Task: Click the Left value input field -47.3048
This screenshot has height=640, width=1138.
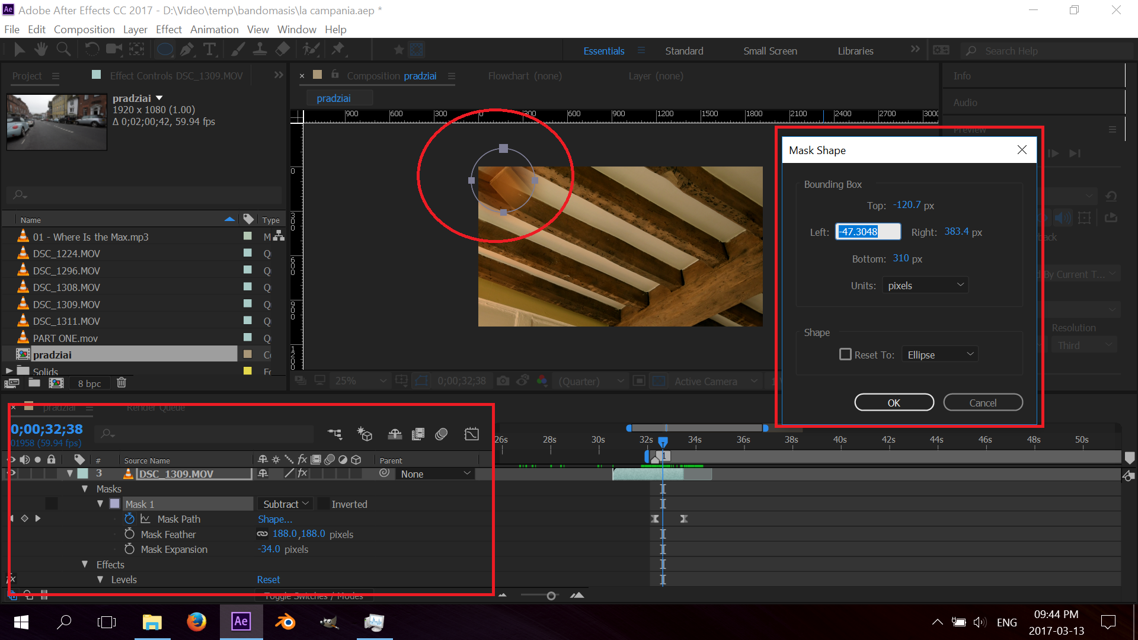Action: pyautogui.click(x=867, y=231)
